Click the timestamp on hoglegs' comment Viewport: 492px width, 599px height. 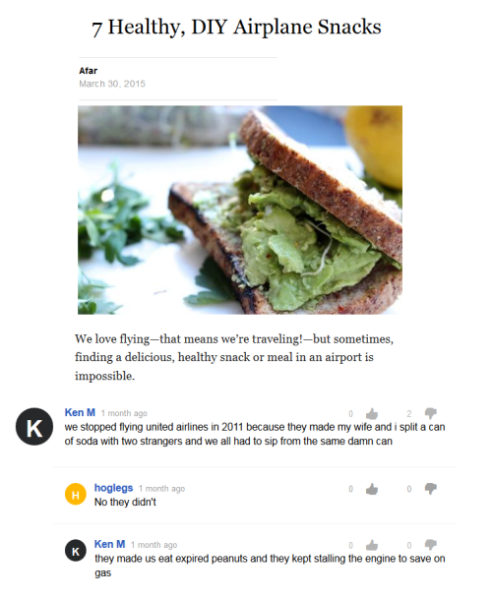tap(161, 489)
